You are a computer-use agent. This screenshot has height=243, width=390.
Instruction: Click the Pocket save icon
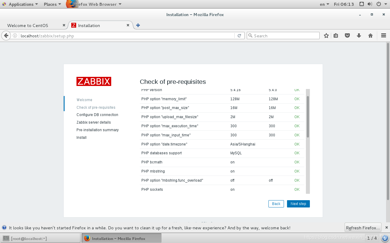[x=347, y=36]
